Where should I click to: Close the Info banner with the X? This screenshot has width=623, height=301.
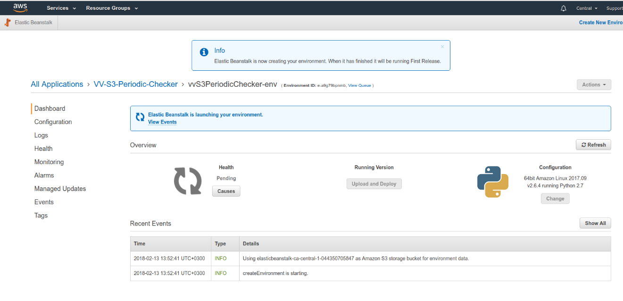(x=442, y=47)
